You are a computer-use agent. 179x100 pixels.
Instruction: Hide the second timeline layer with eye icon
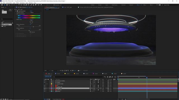pyautogui.click(x=44, y=82)
